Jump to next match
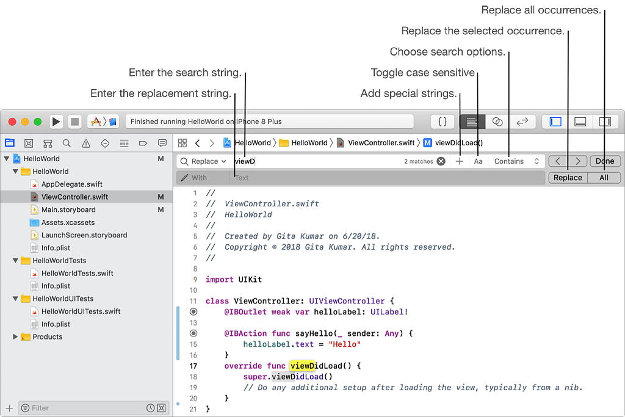 577,161
